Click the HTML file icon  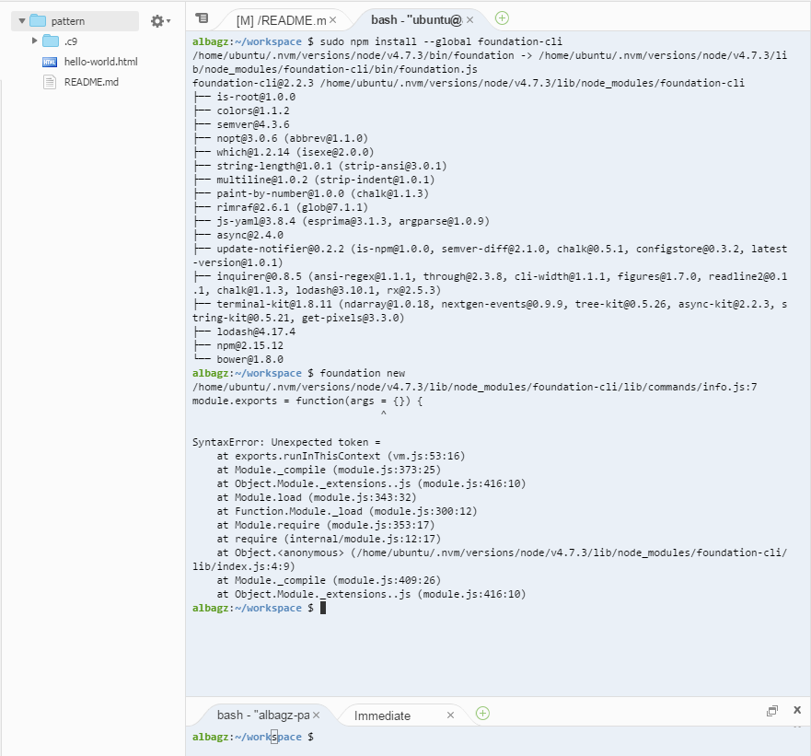coord(50,62)
